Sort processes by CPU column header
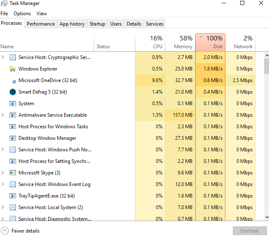The height and width of the screenshot is (240, 269). click(x=150, y=42)
